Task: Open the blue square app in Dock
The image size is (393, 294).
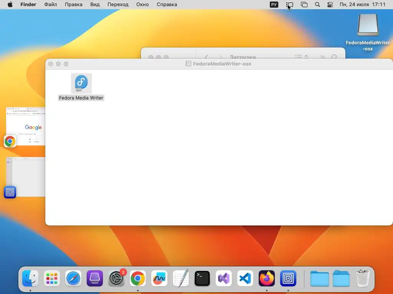Action: [x=288, y=278]
